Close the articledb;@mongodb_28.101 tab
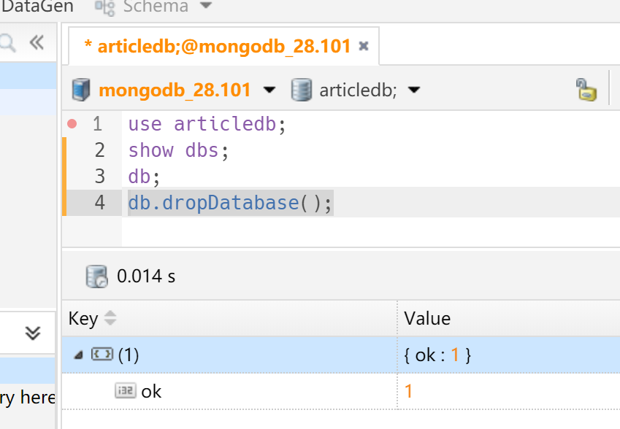 pos(364,46)
